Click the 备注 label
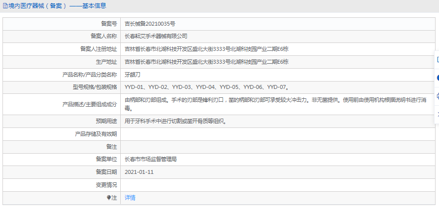The height and width of the screenshot is (209, 439). tap(112, 147)
